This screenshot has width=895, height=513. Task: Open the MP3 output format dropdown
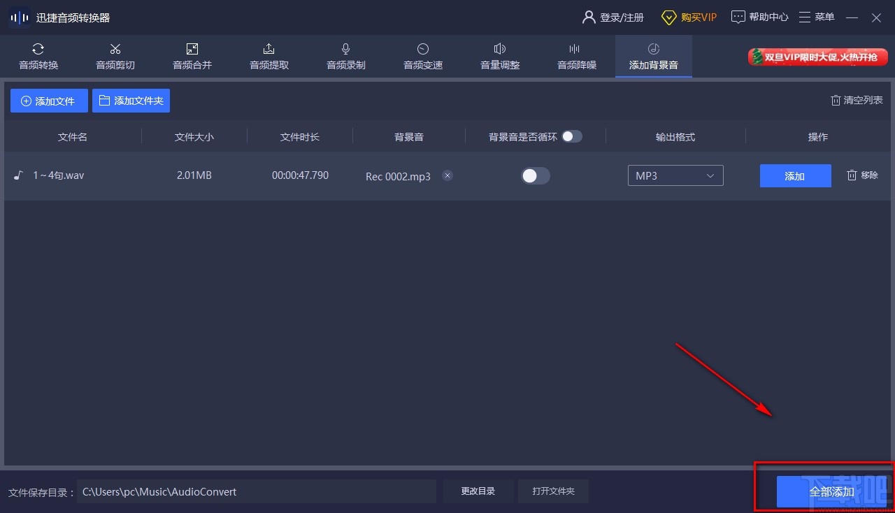point(675,175)
